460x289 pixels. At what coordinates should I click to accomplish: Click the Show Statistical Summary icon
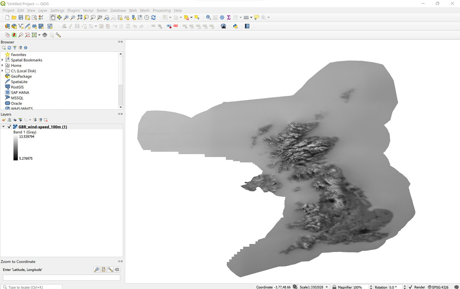228,17
